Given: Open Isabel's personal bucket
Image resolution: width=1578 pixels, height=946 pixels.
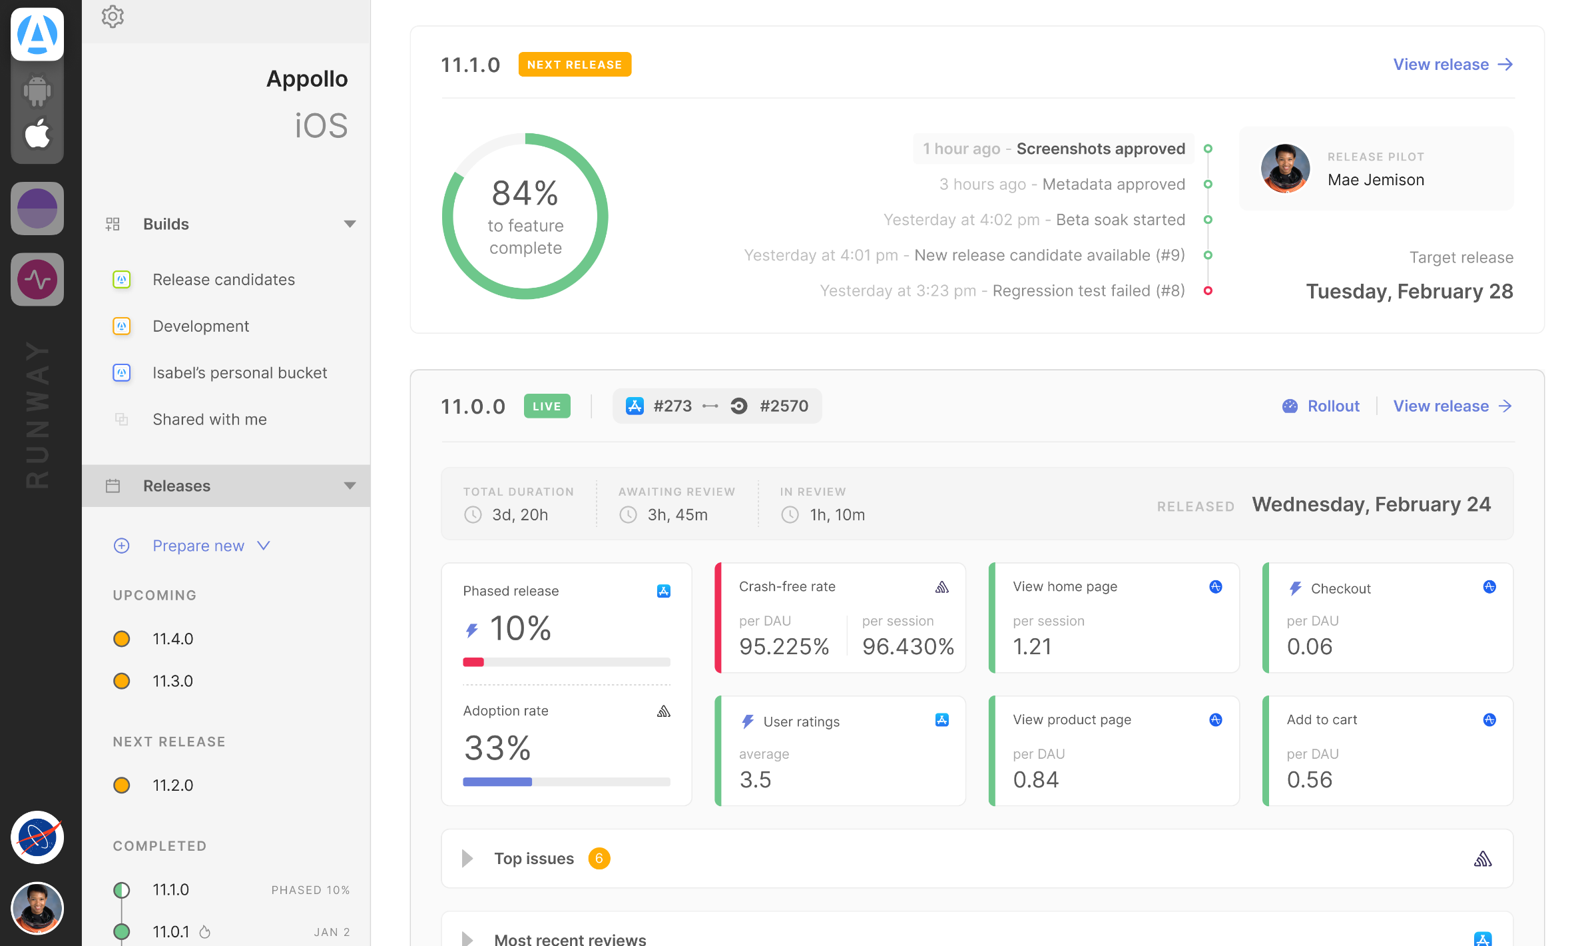Looking at the screenshot, I should 239,373.
